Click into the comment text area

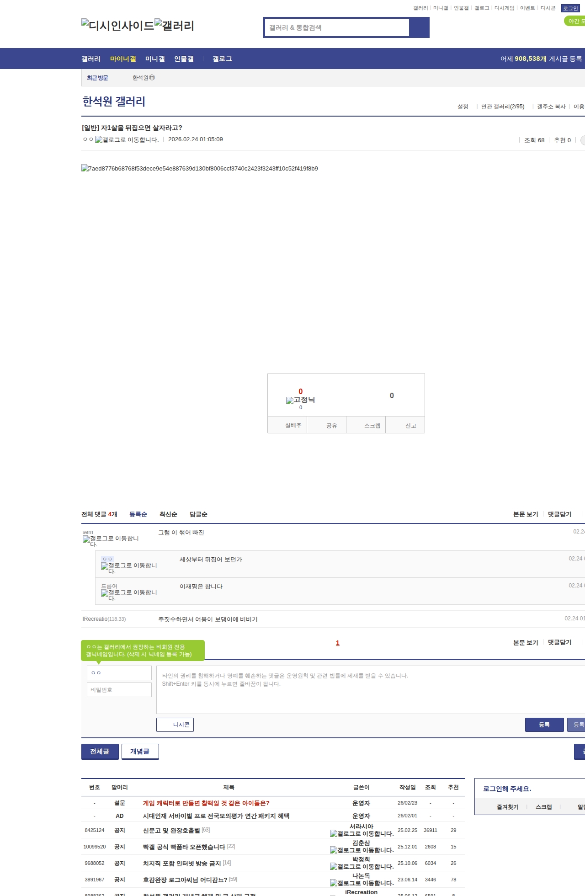(371, 690)
